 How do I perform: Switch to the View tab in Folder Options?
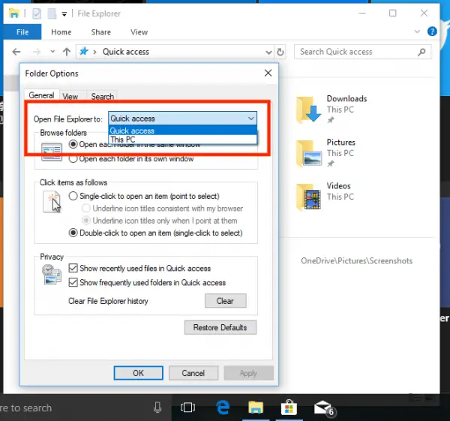click(x=70, y=97)
